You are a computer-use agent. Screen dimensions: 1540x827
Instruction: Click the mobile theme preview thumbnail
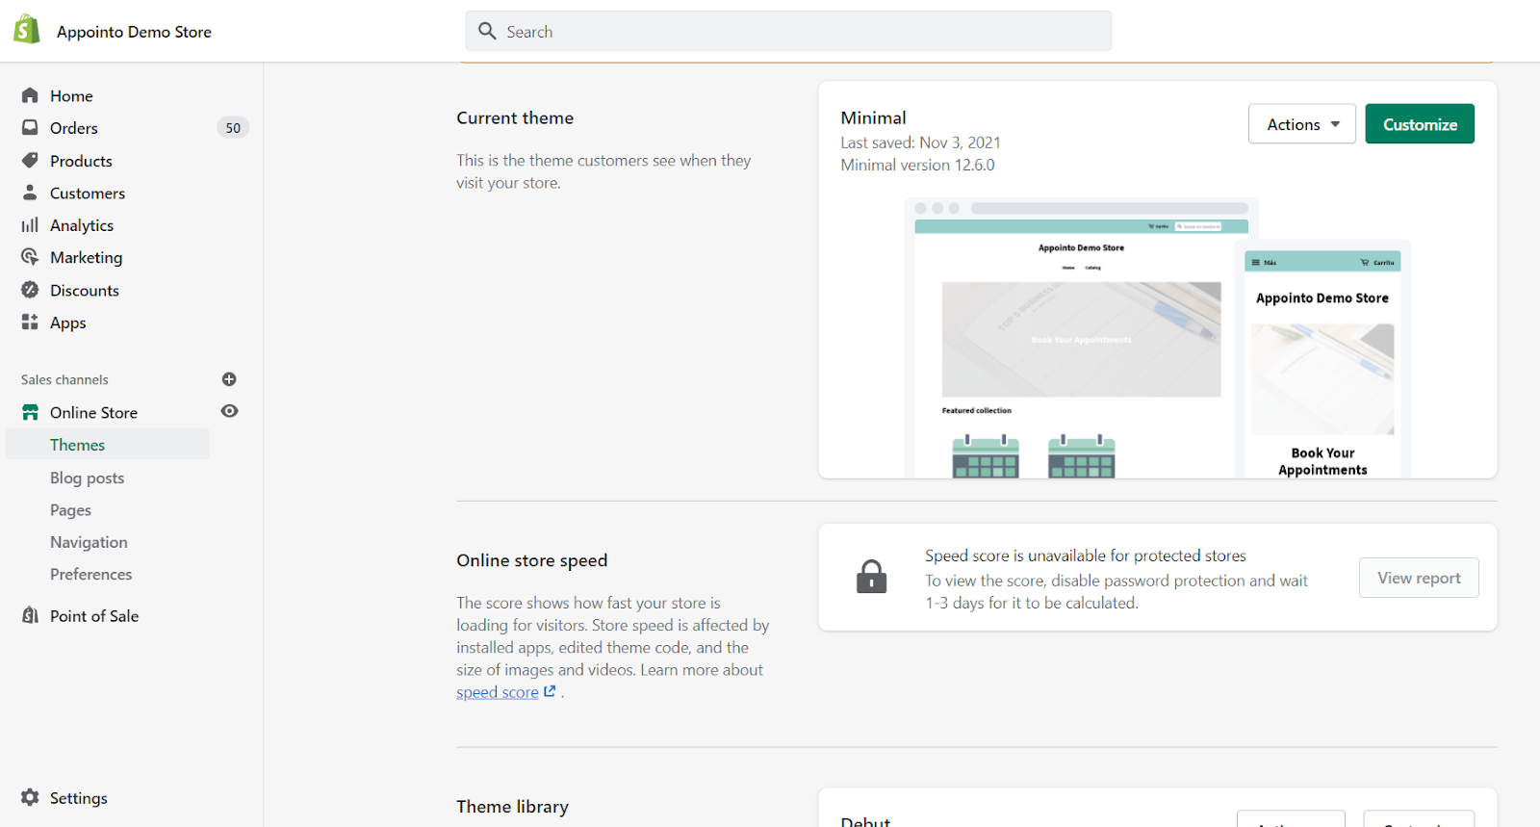(x=1322, y=359)
